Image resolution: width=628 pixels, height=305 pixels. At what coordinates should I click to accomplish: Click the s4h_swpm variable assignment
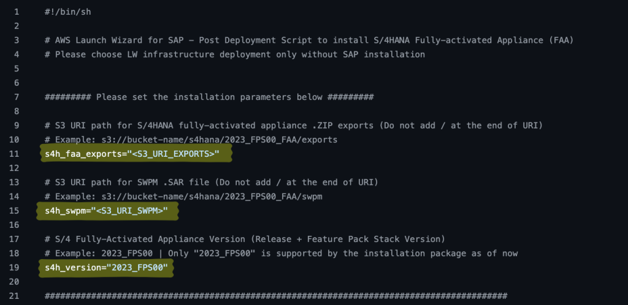click(106, 211)
